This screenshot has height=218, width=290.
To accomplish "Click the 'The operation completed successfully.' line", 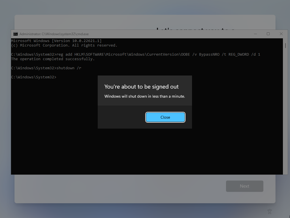I will coord(53,59).
